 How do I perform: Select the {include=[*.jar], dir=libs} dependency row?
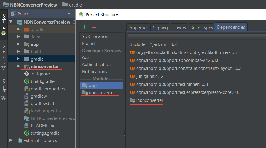(197, 44)
